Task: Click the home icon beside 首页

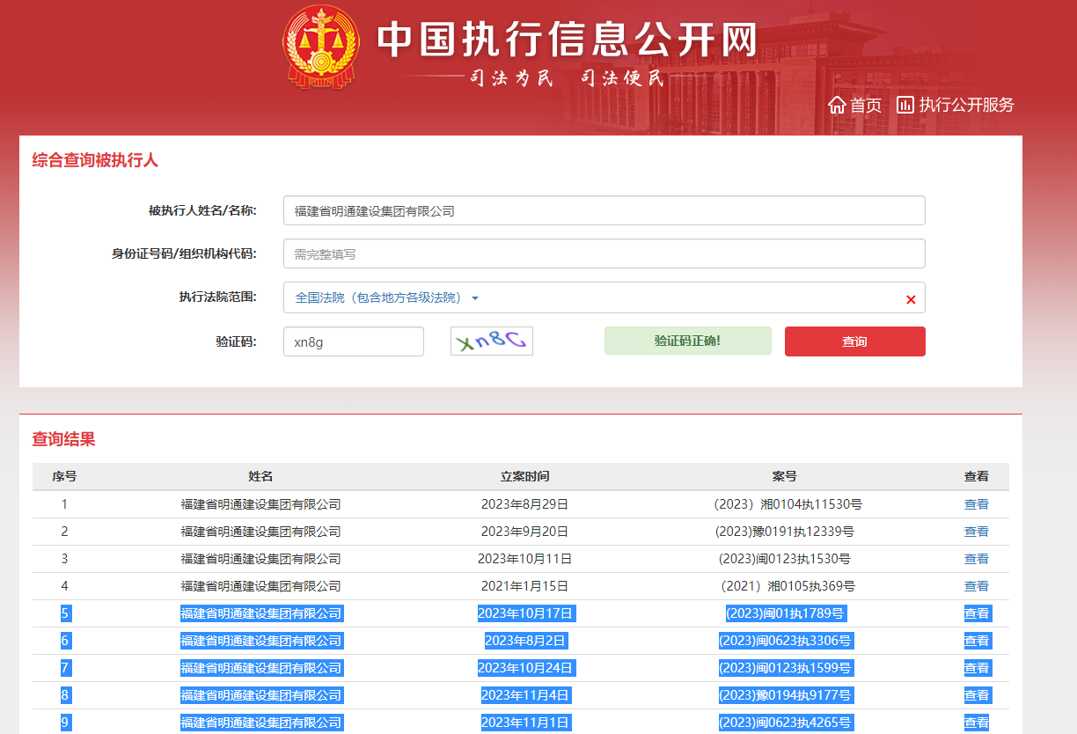Action: click(x=837, y=105)
